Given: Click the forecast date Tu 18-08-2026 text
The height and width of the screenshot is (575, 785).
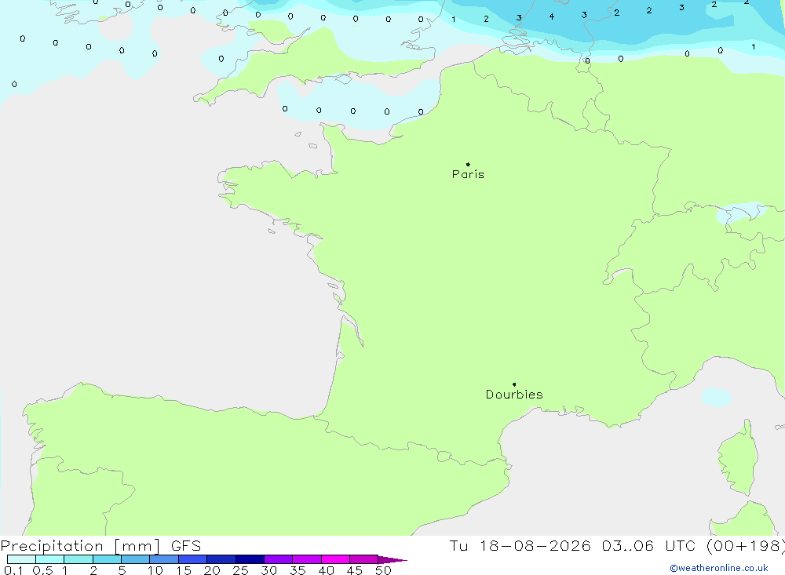Looking at the screenshot, I should tap(520, 545).
